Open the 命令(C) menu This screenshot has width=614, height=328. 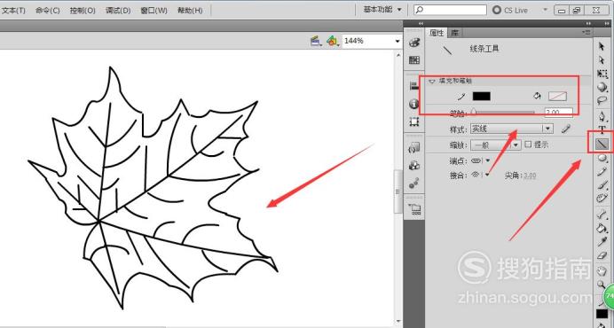(47, 10)
